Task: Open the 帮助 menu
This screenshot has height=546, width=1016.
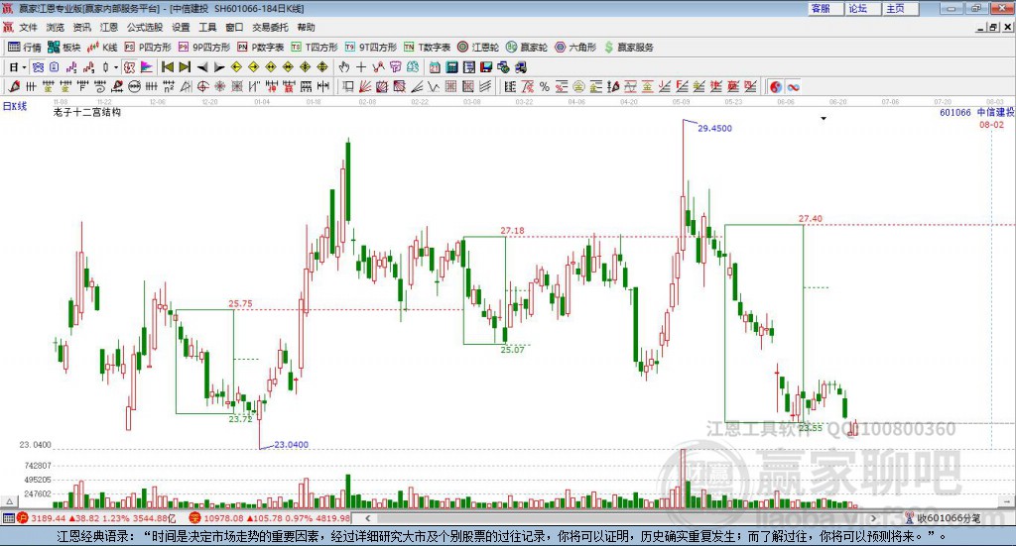Action: (x=306, y=27)
